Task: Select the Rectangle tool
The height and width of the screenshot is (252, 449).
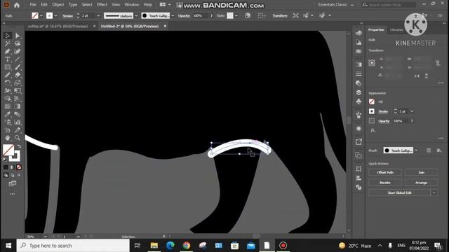Action: click(x=8, y=67)
